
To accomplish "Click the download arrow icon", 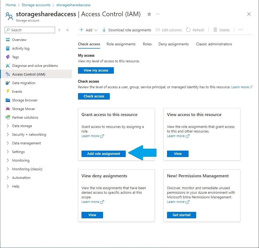I will (x=104, y=30).
